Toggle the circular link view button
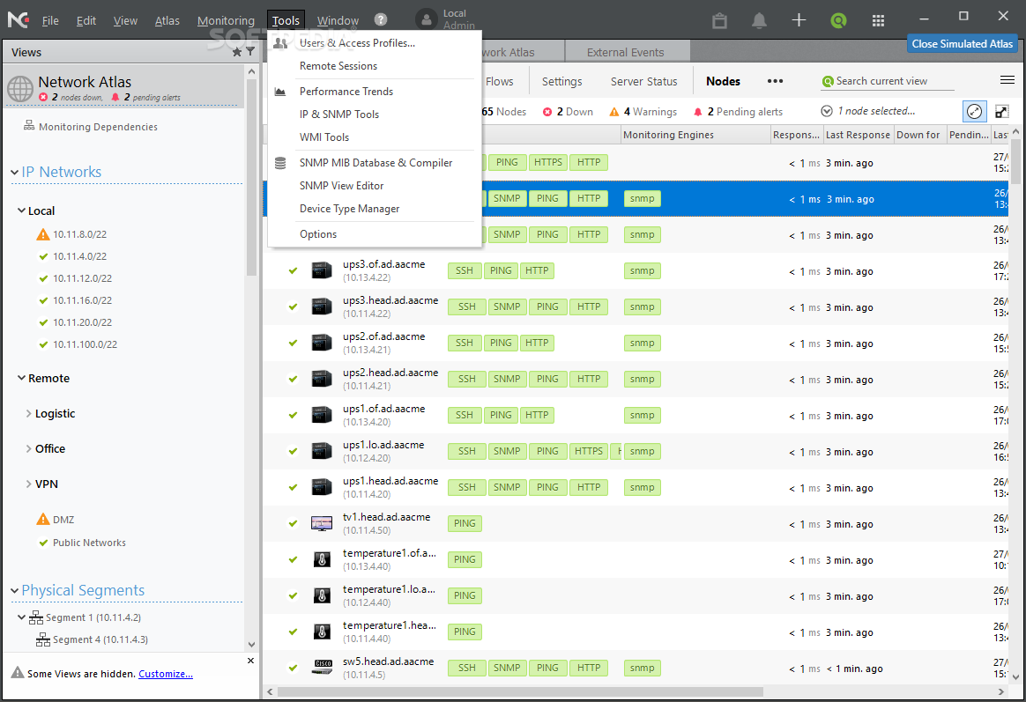This screenshot has height=702, width=1026. [974, 111]
